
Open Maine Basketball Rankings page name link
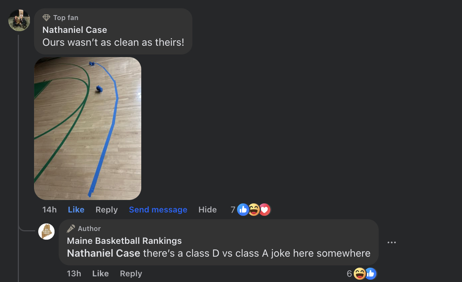[x=124, y=241]
